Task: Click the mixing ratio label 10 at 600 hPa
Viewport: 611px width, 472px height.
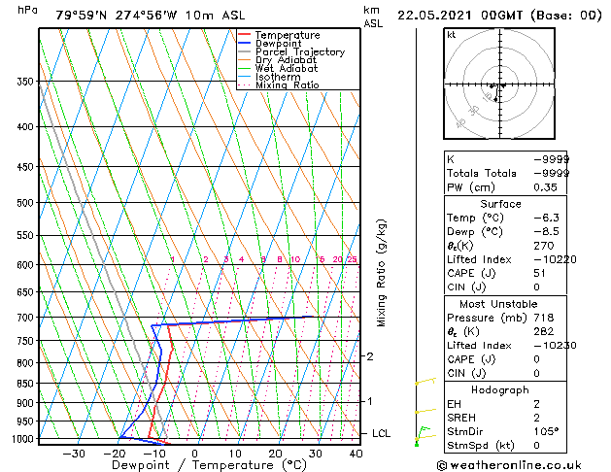Action: (295, 259)
